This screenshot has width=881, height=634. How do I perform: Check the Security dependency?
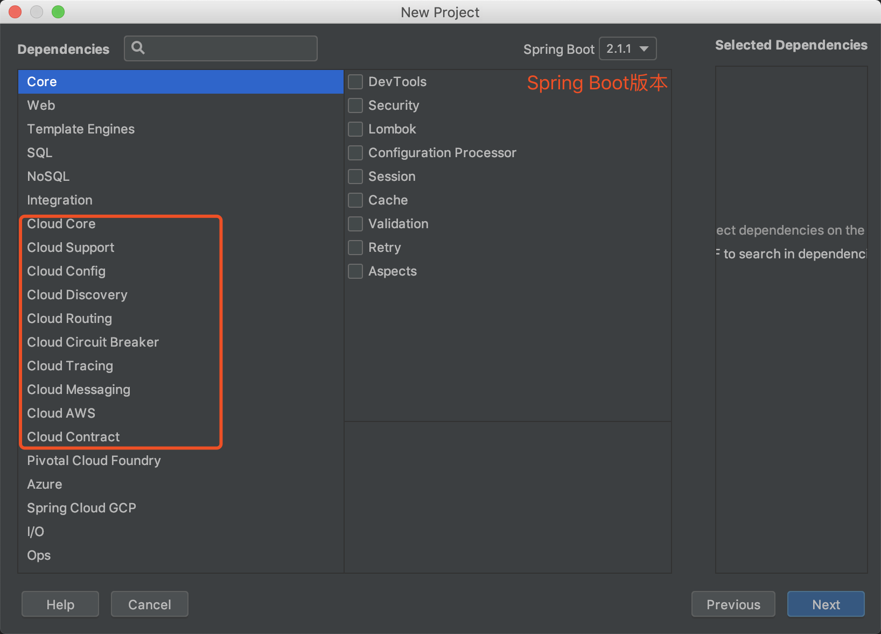click(355, 105)
